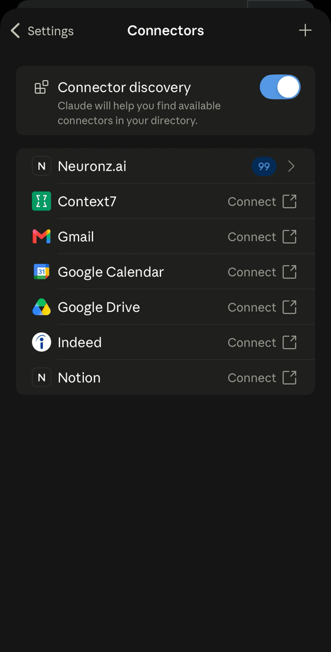Select the Neuronz.ai row name
This screenshot has width=331, height=652.
tap(92, 166)
